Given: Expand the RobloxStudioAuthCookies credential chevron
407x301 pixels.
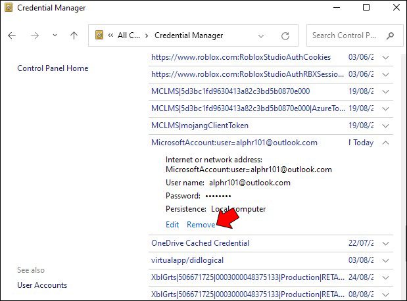Looking at the screenshot, I should click(x=386, y=57).
